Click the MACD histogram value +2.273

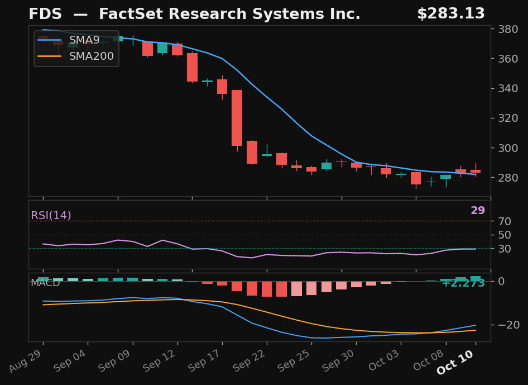(x=463, y=283)
